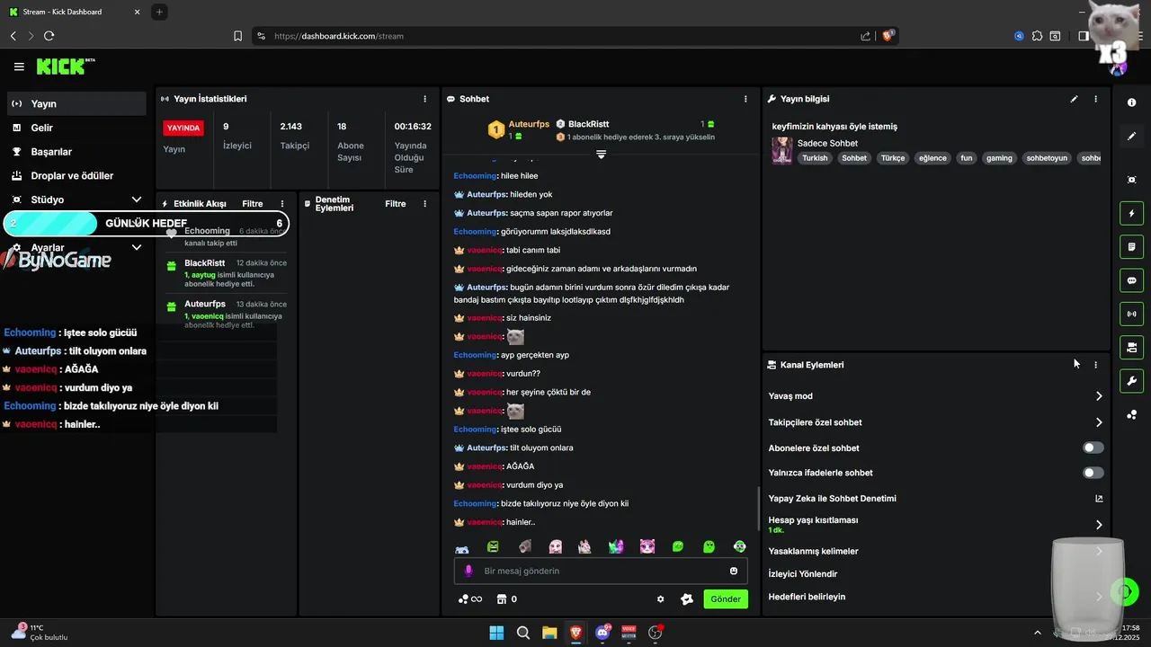Click the three-dots cluster icon in right rail
This screenshot has width=1151, height=647.
point(1132,414)
